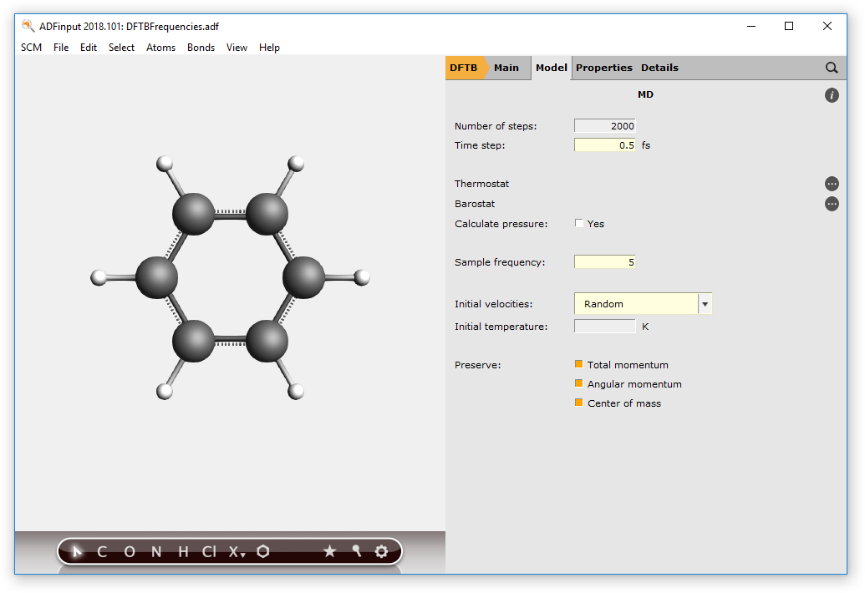
Task: Click the Time step input field
Action: [605, 145]
